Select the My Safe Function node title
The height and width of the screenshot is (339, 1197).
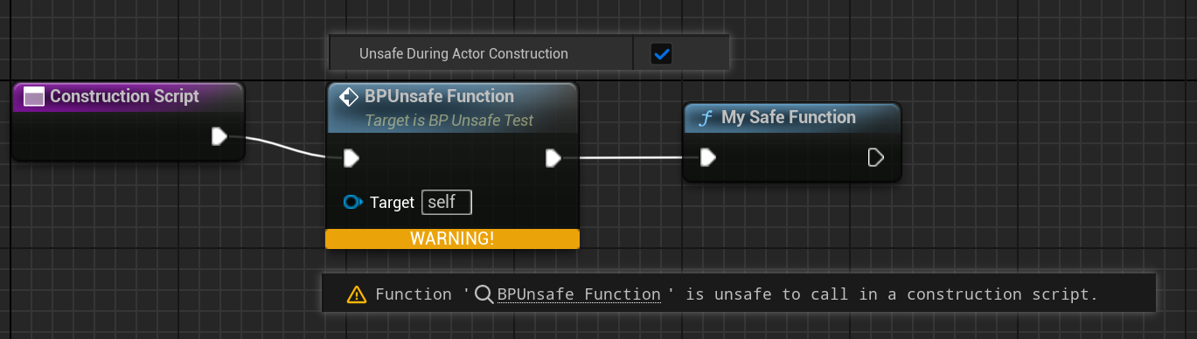pos(789,117)
